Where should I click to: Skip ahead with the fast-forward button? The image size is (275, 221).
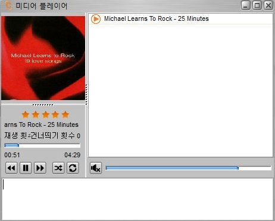(x=40, y=168)
